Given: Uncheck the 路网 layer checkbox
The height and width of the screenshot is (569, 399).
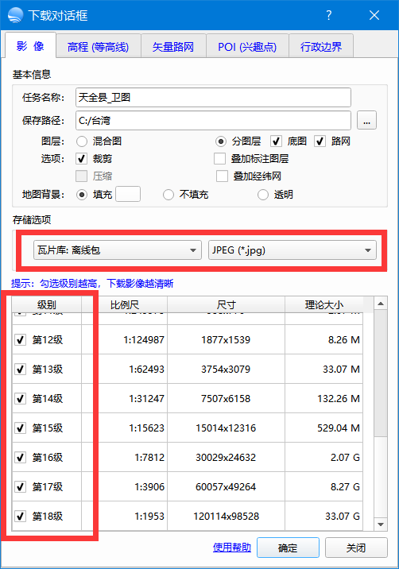Looking at the screenshot, I should coord(320,141).
